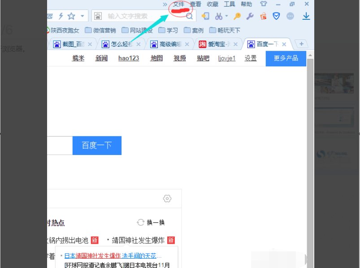Open the dropdown arrow beside the star icon
The image size is (360, 268).
coord(82,16)
